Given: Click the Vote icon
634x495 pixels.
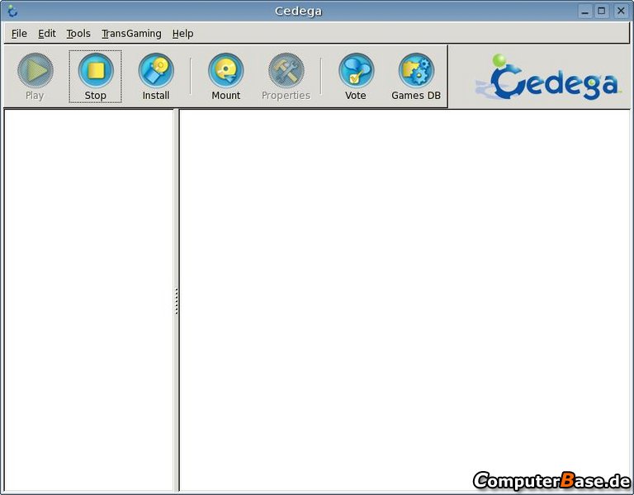Looking at the screenshot, I should [357, 71].
